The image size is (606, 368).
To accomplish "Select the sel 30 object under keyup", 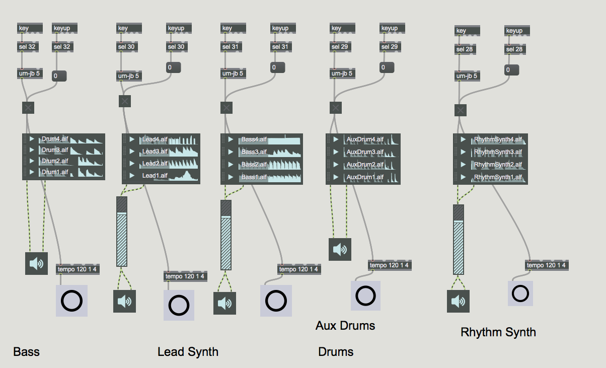I will (x=177, y=47).
